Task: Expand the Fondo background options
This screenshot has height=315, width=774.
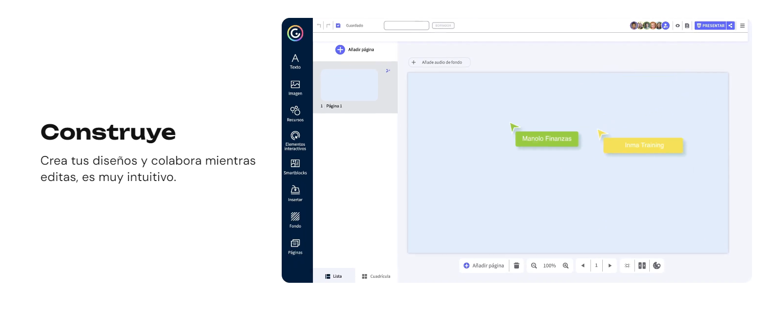Action: 295,219
